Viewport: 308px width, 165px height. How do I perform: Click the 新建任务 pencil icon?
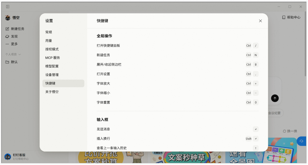[x=7, y=29]
